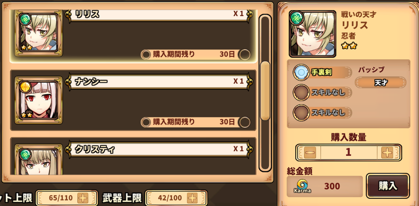
Task: Select リリス character portrait in list
Action: click(39, 33)
